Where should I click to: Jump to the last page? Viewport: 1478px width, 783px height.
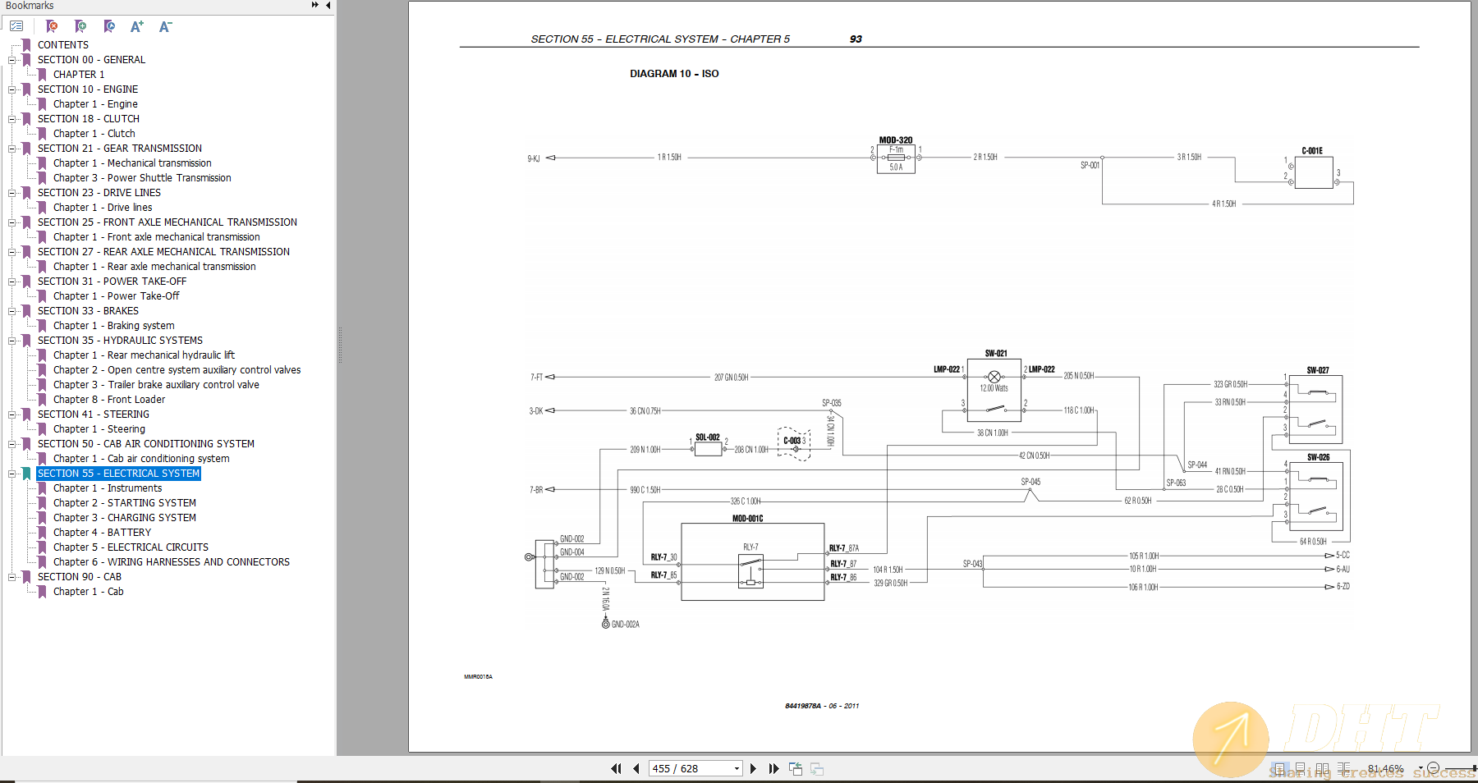(773, 768)
